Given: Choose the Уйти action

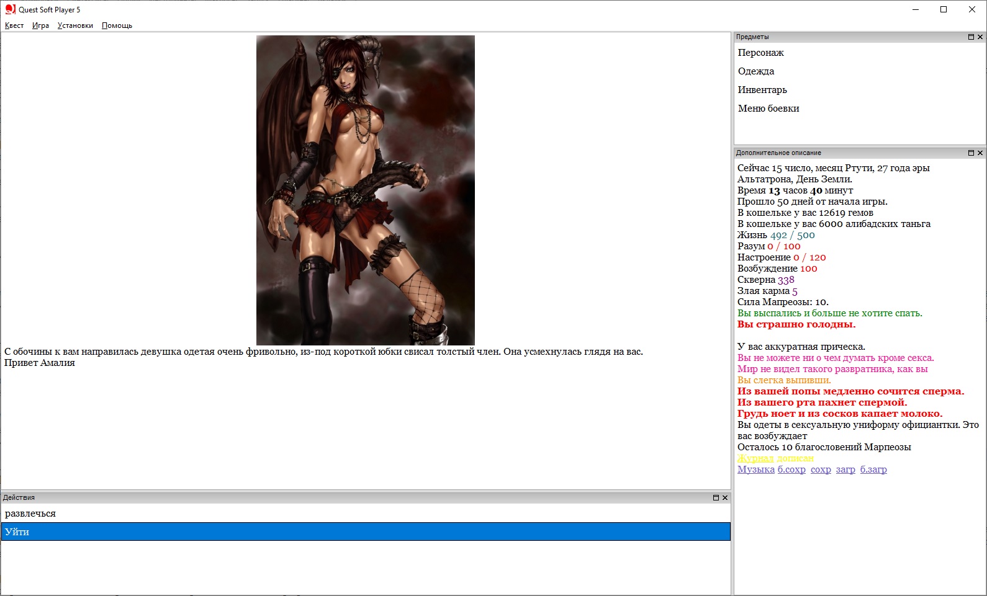Looking at the screenshot, I should pos(365,532).
